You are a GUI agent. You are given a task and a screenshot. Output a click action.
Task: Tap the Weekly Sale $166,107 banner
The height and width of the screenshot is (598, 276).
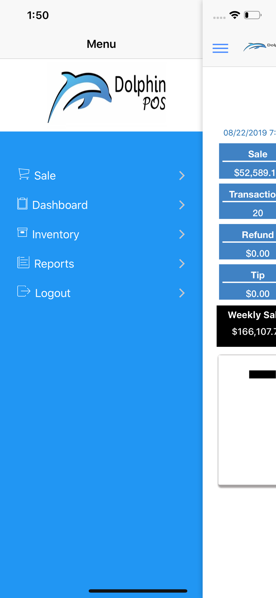pos(246,326)
